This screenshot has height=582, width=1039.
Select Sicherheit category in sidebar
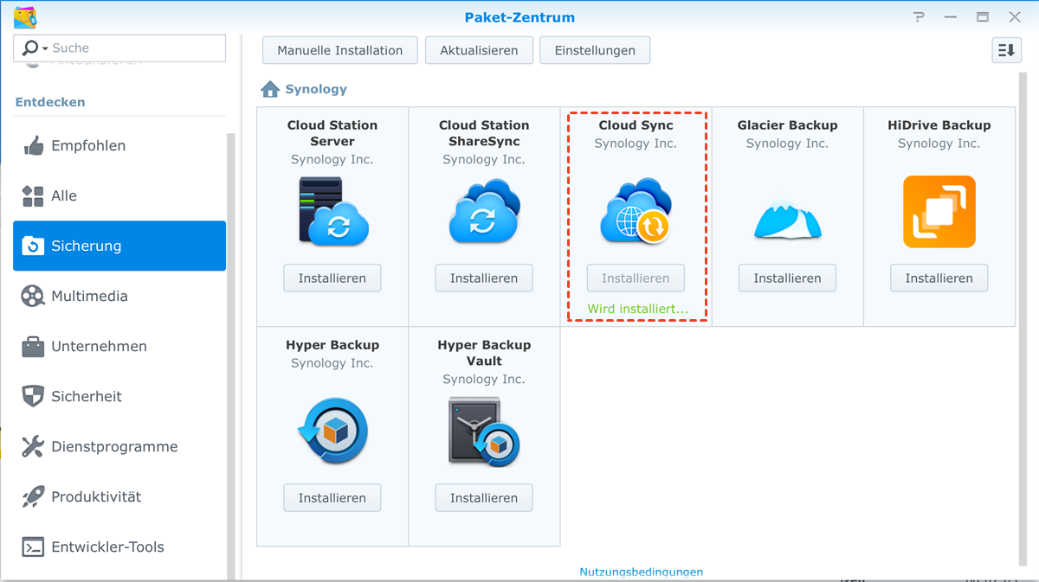[119, 396]
